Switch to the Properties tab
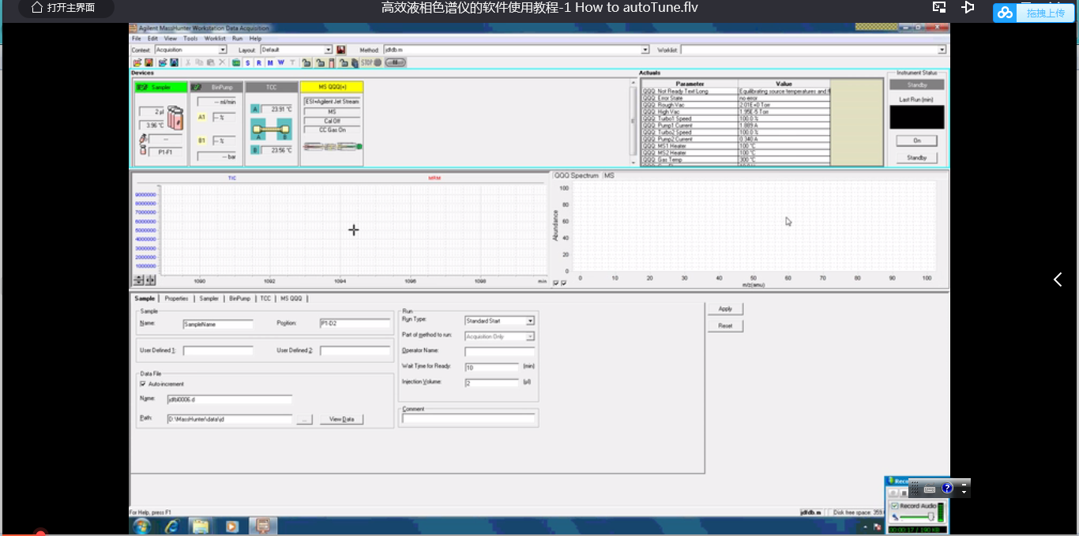1079x536 pixels. coord(176,298)
